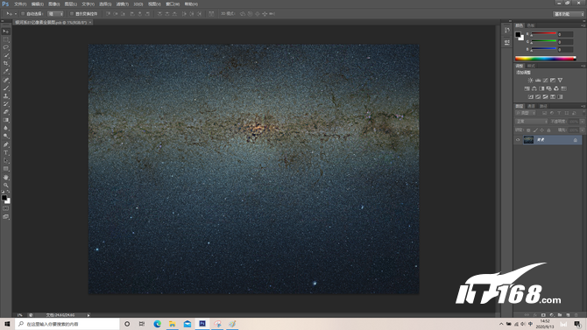Switch to the Paths (路径) tab
Image resolution: width=587 pixels, height=330 pixels.
pos(543,106)
